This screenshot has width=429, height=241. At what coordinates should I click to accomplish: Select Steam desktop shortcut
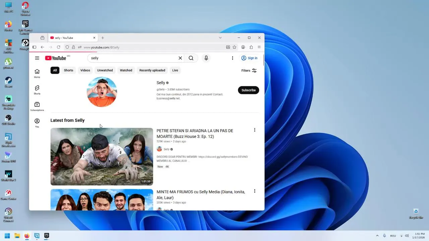pyautogui.click(x=8, y=82)
